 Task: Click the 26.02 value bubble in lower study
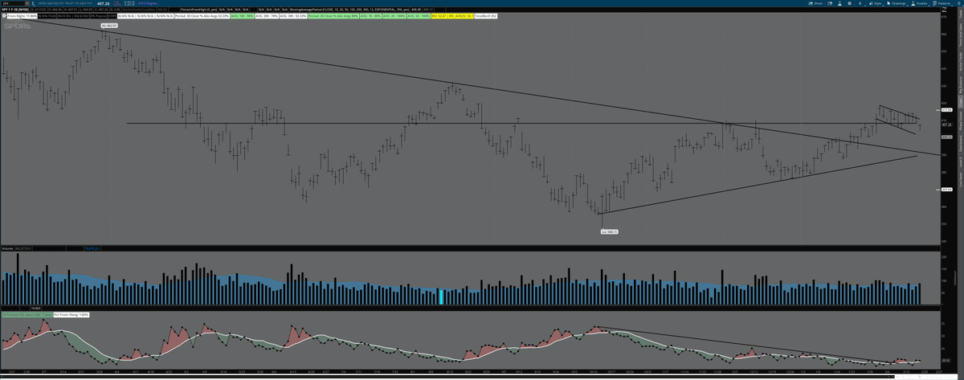pyautogui.click(x=946, y=361)
